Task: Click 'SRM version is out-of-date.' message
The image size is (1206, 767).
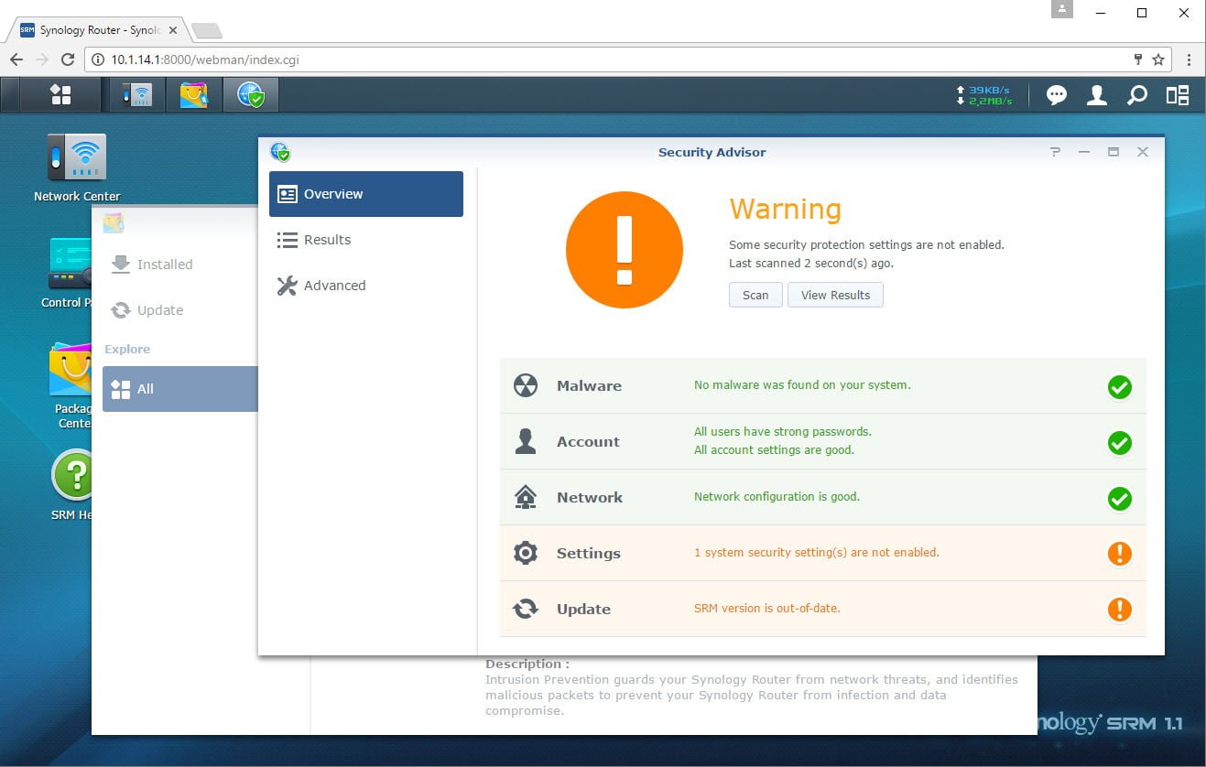Action: [x=767, y=608]
